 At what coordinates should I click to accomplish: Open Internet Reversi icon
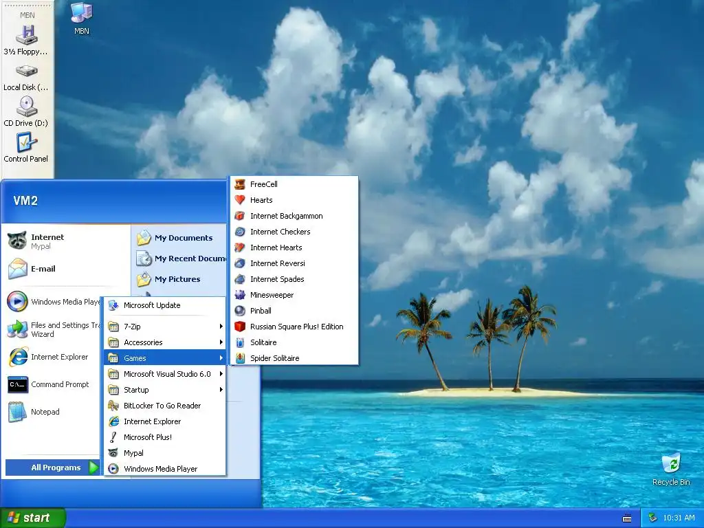pyautogui.click(x=240, y=263)
